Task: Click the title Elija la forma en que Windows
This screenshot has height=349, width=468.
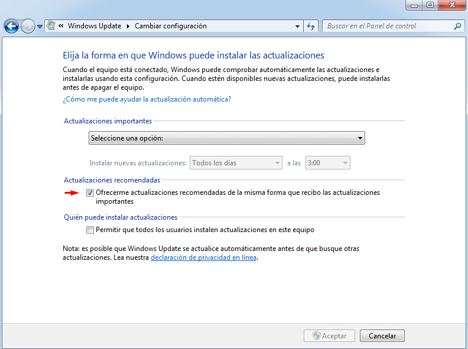Action: tap(193, 55)
